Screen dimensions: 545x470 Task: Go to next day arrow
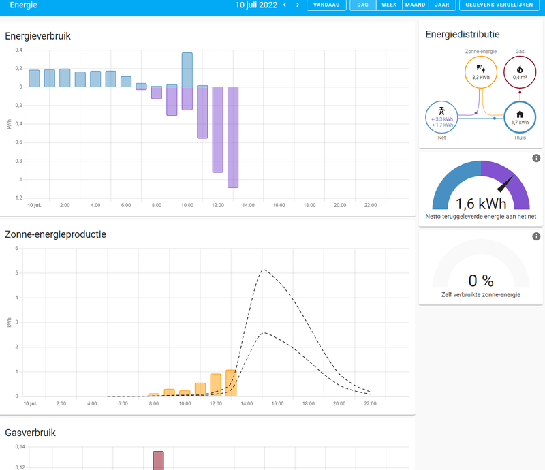pyautogui.click(x=298, y=5)
